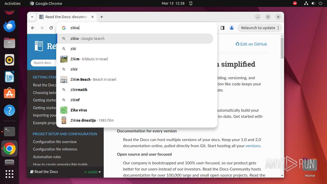Click the page vertical scrollbar thumb
This screenshot has width=327, height=184.
click(282, 48)
